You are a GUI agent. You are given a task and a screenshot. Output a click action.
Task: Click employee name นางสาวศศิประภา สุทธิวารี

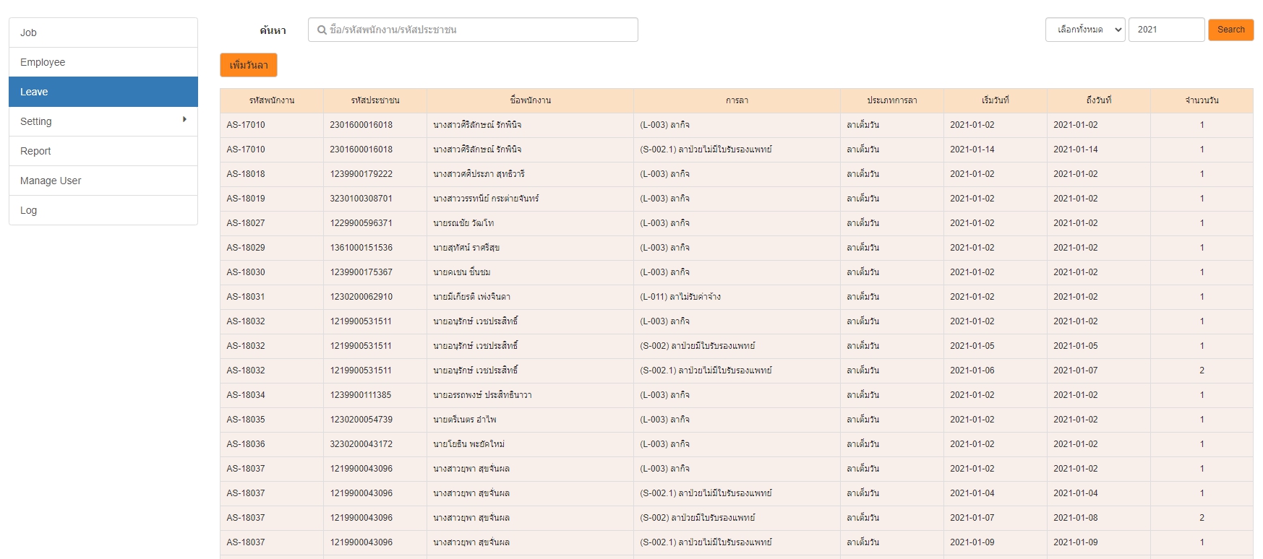point(479,174)
